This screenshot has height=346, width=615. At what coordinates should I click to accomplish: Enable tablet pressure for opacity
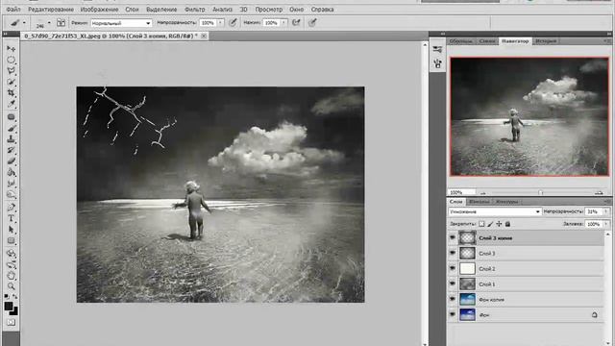click(233, 23)
